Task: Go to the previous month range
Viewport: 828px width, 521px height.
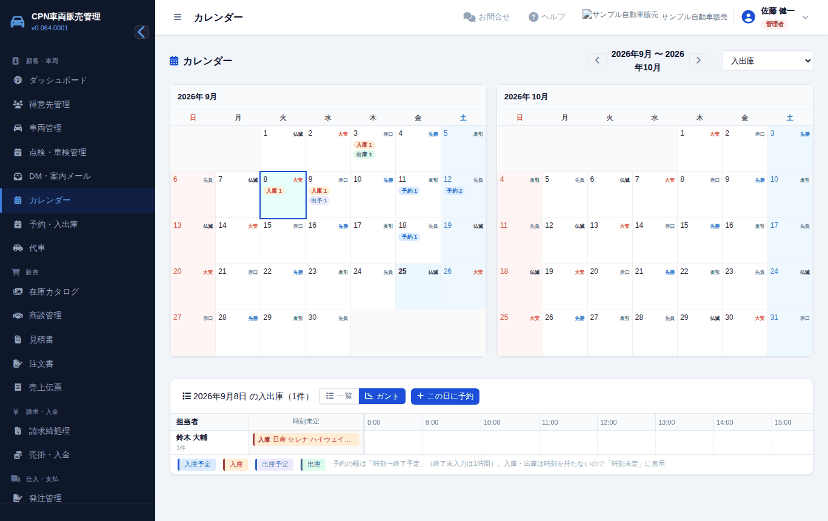Action: (597, 61)
